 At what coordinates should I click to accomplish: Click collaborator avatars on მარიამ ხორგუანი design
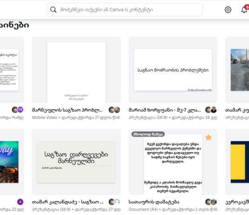(211, 110)
